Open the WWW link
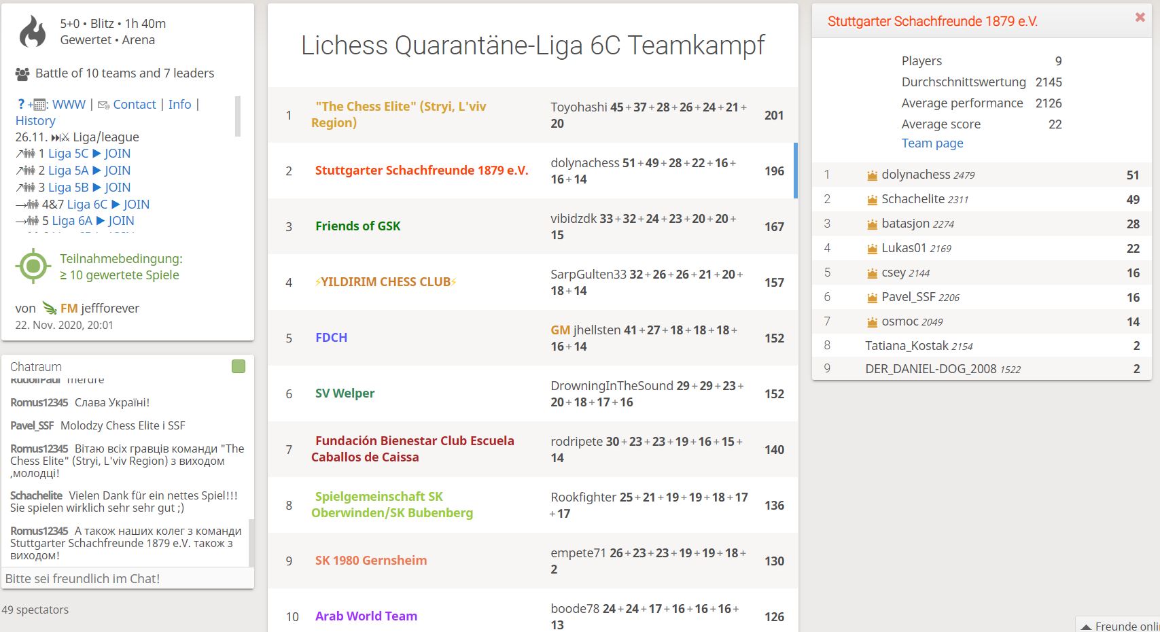The width and height of the screenshot is (1160, 632). point(69,105)
